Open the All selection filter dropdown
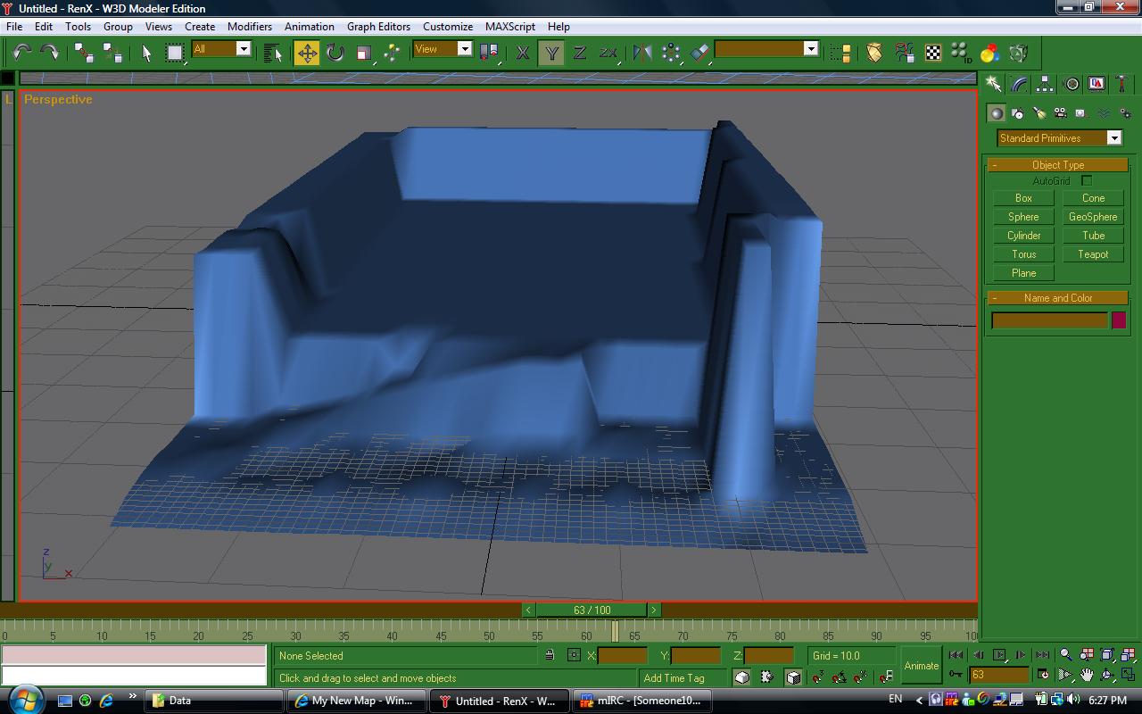 click(x=243, y=49)
